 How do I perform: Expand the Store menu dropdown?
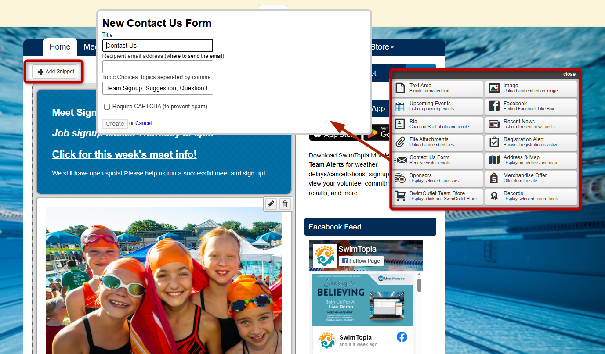[382, 47]
